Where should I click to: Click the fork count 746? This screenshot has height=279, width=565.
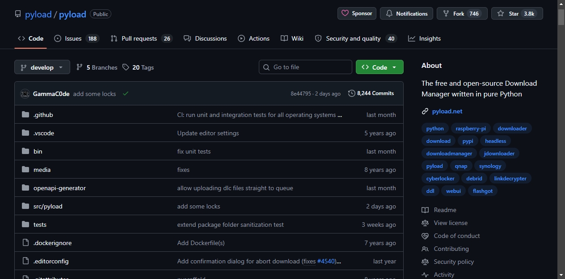point(474,14)
